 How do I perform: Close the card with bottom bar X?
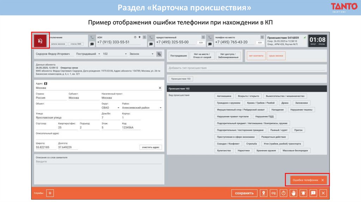tap(323, 193)
